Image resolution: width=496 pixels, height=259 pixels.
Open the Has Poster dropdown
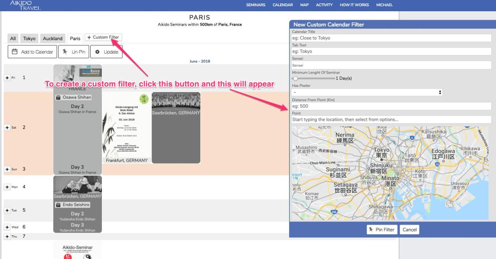click(367, 92)
